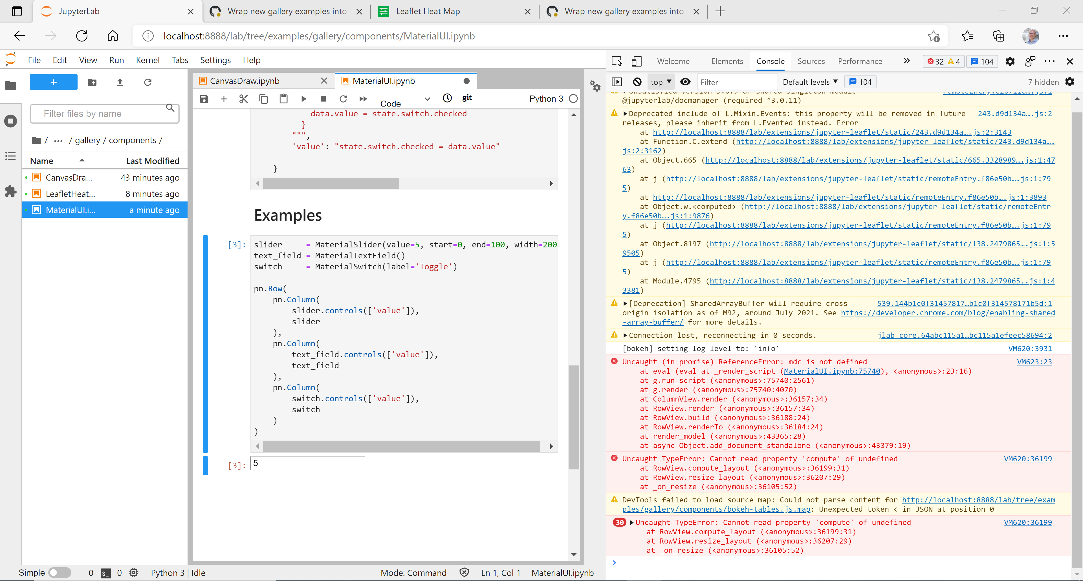The image size is (1083, 581).
Task: Click the live expression eye toggle
Action: (x=685, y=81)
